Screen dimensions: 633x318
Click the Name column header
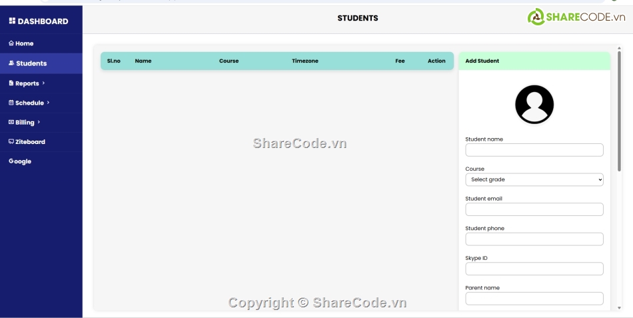143,61
